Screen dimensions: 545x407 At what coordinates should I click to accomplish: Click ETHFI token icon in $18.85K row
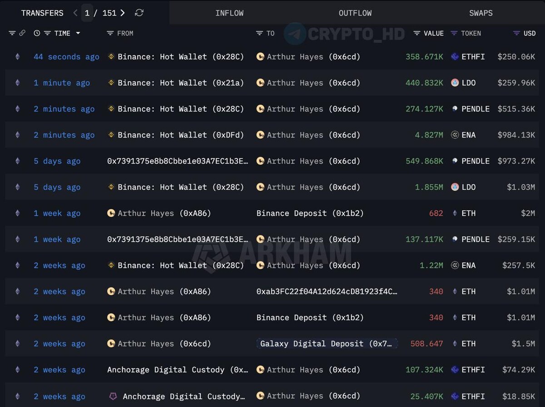pos(455,396)
